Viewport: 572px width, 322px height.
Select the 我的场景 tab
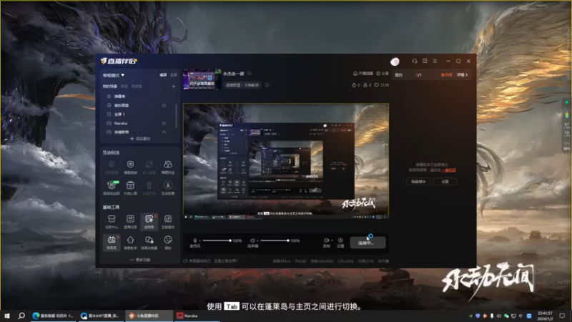click(110, 87)
